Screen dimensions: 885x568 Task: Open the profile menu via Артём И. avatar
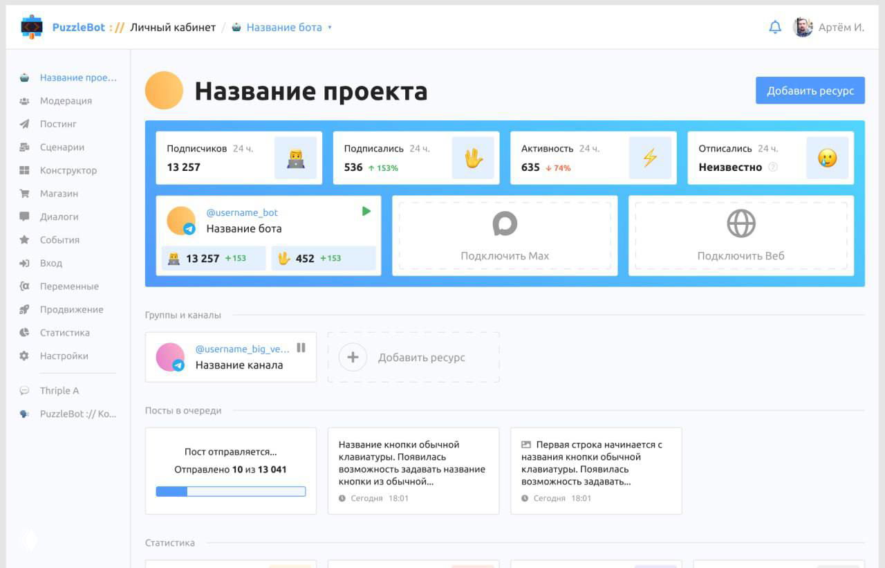click(802, 27)
